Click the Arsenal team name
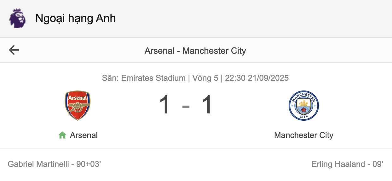Image resolution: width=392 pixels, height=181 pixels. pyautogui.click(x=84, y=135)
